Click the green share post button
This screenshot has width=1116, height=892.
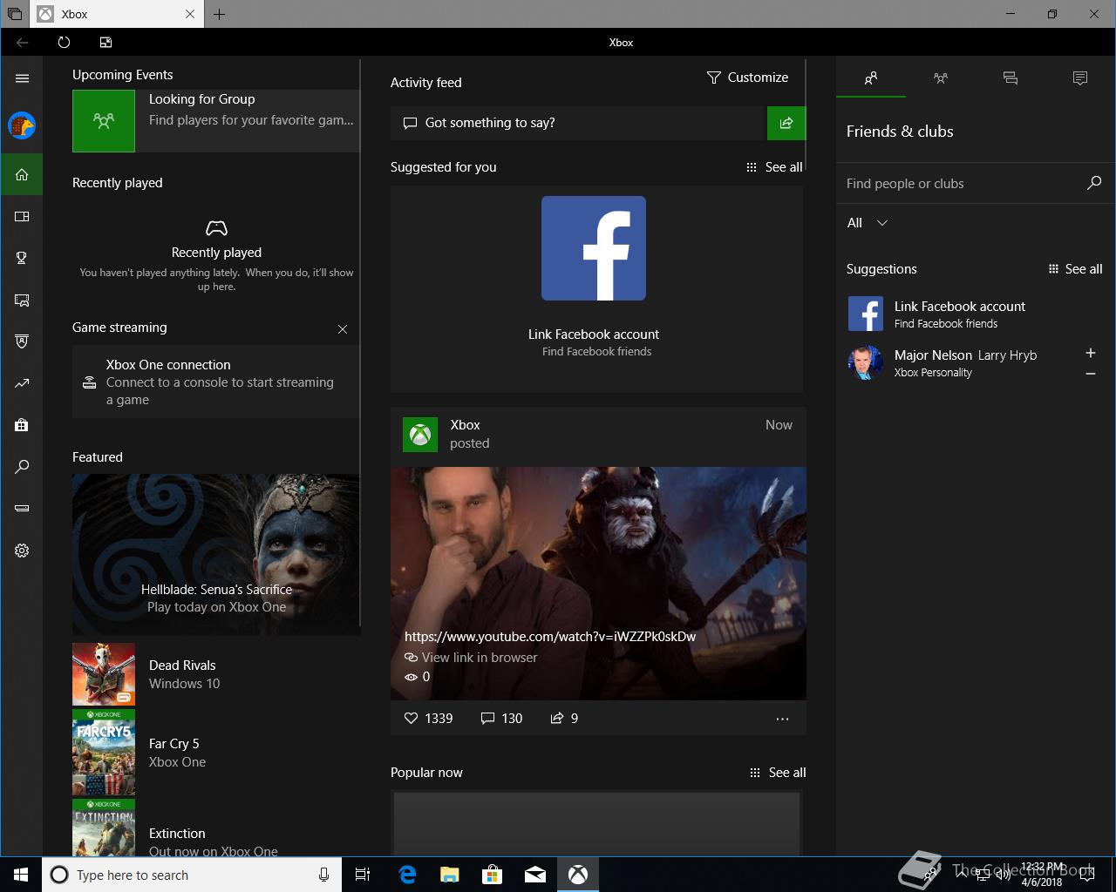(x=786, y=123)
